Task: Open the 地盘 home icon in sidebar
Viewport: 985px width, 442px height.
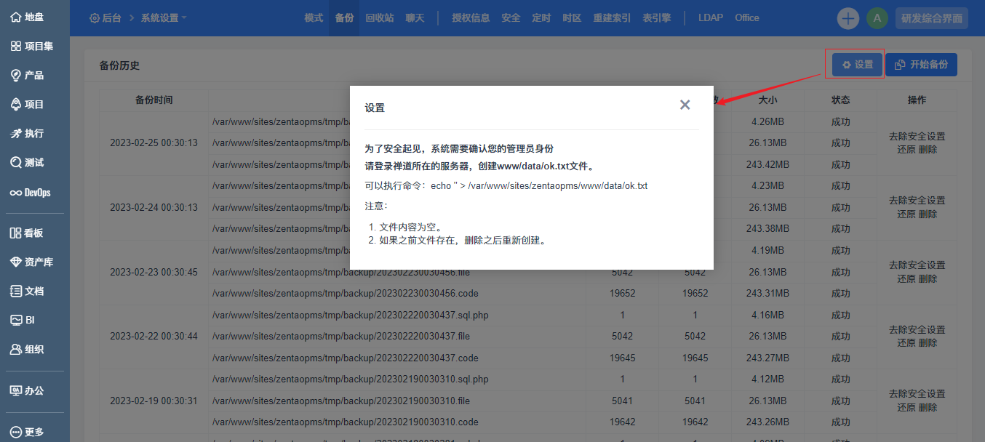Action: tap(16, 17)
